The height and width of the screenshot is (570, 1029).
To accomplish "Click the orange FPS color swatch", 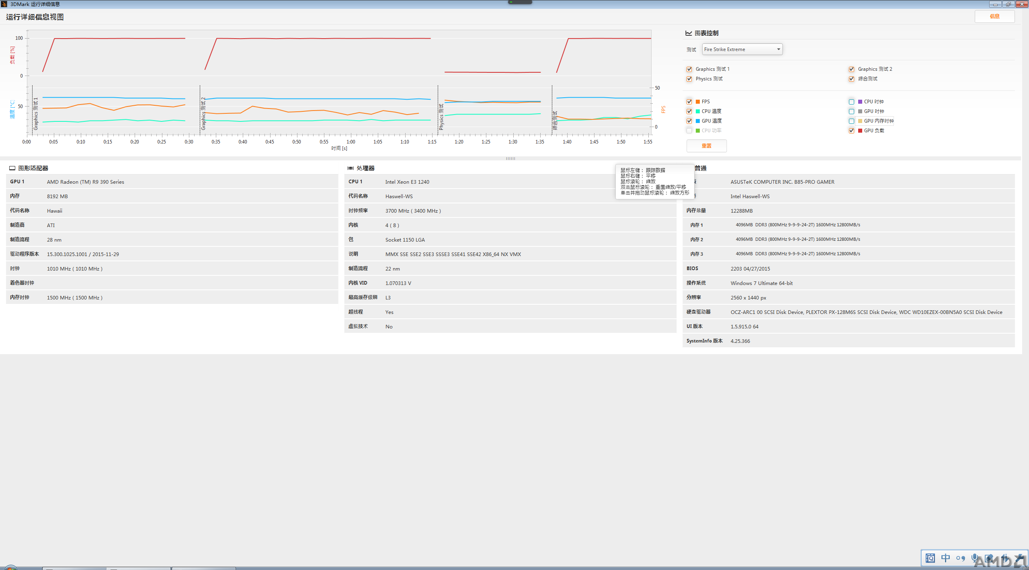I will [x=698, y=102].
